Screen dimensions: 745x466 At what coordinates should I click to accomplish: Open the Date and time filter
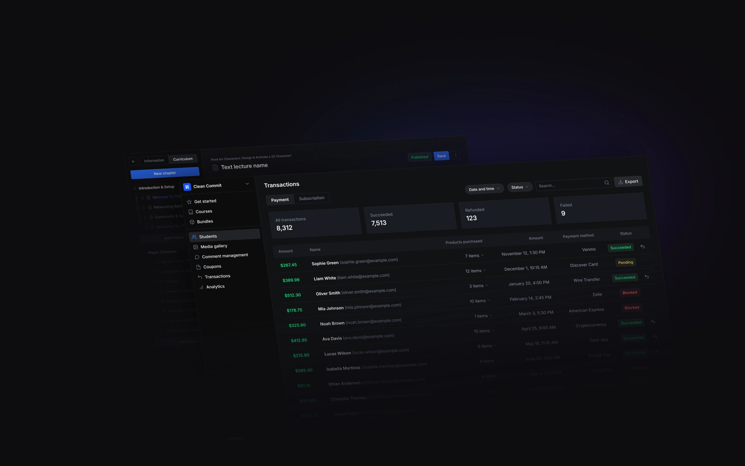coord(484,189)
